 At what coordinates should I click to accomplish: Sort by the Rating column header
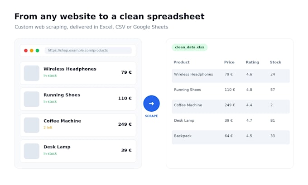point(252,62)
